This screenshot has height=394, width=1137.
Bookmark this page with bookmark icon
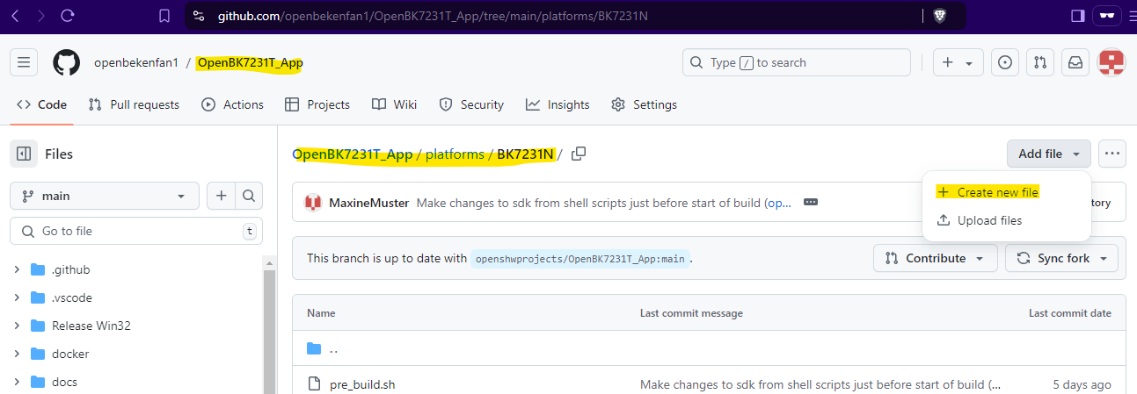(164, 15)
